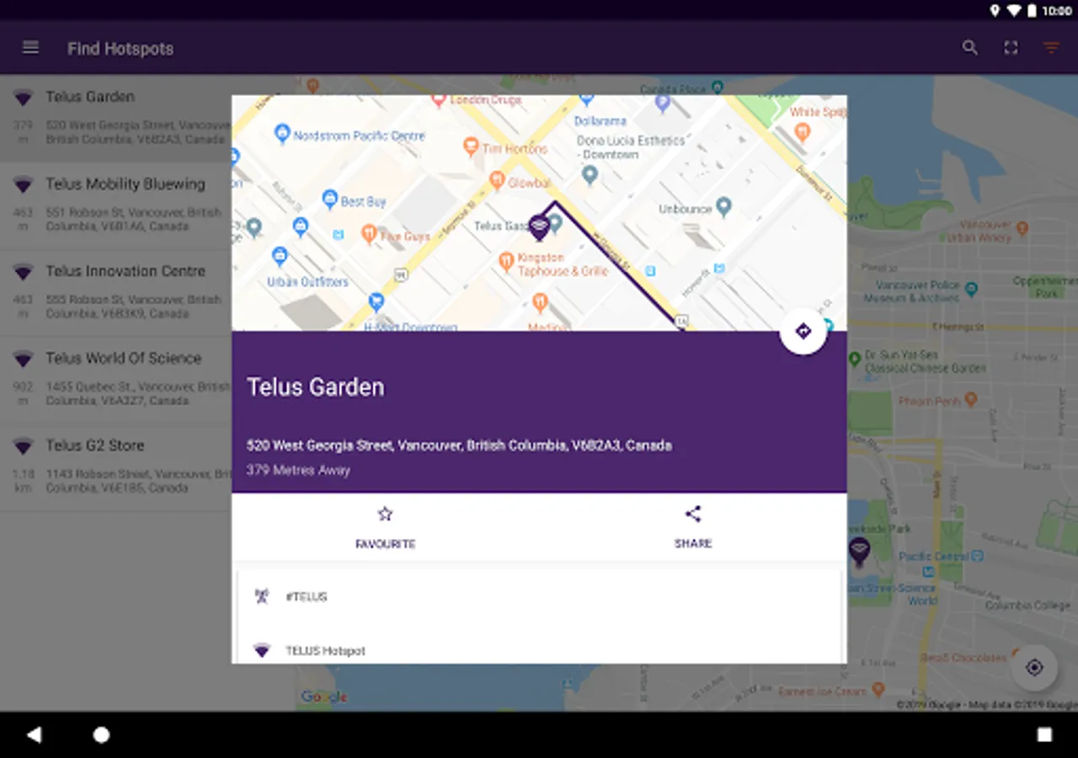Toggle fullscreen map view icon
The height and width of the screenshot is (758, 1078).
point(1011,48)
